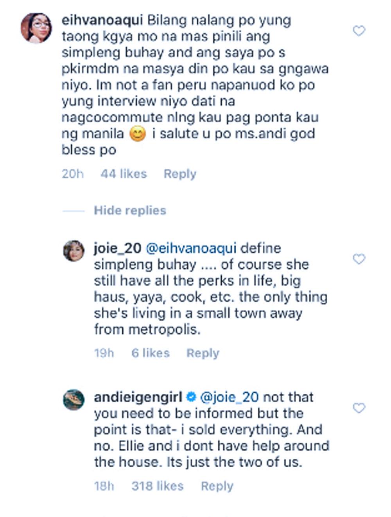Like joie_20's reply using the heart
The image size is (391, 517).
359,259
